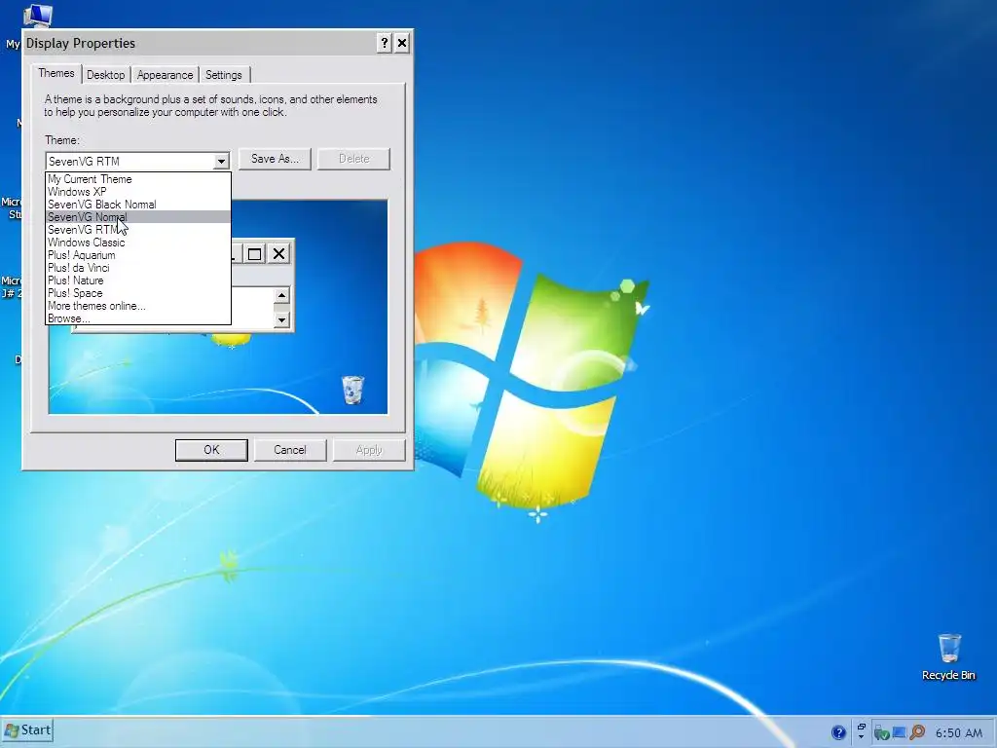Click the help icon in the taskbar
This screenshot has width=997, height=748.
tap(838, 732)
